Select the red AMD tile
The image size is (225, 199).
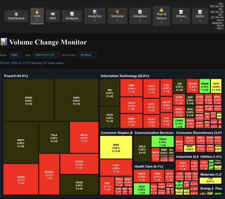coord(131,88)
